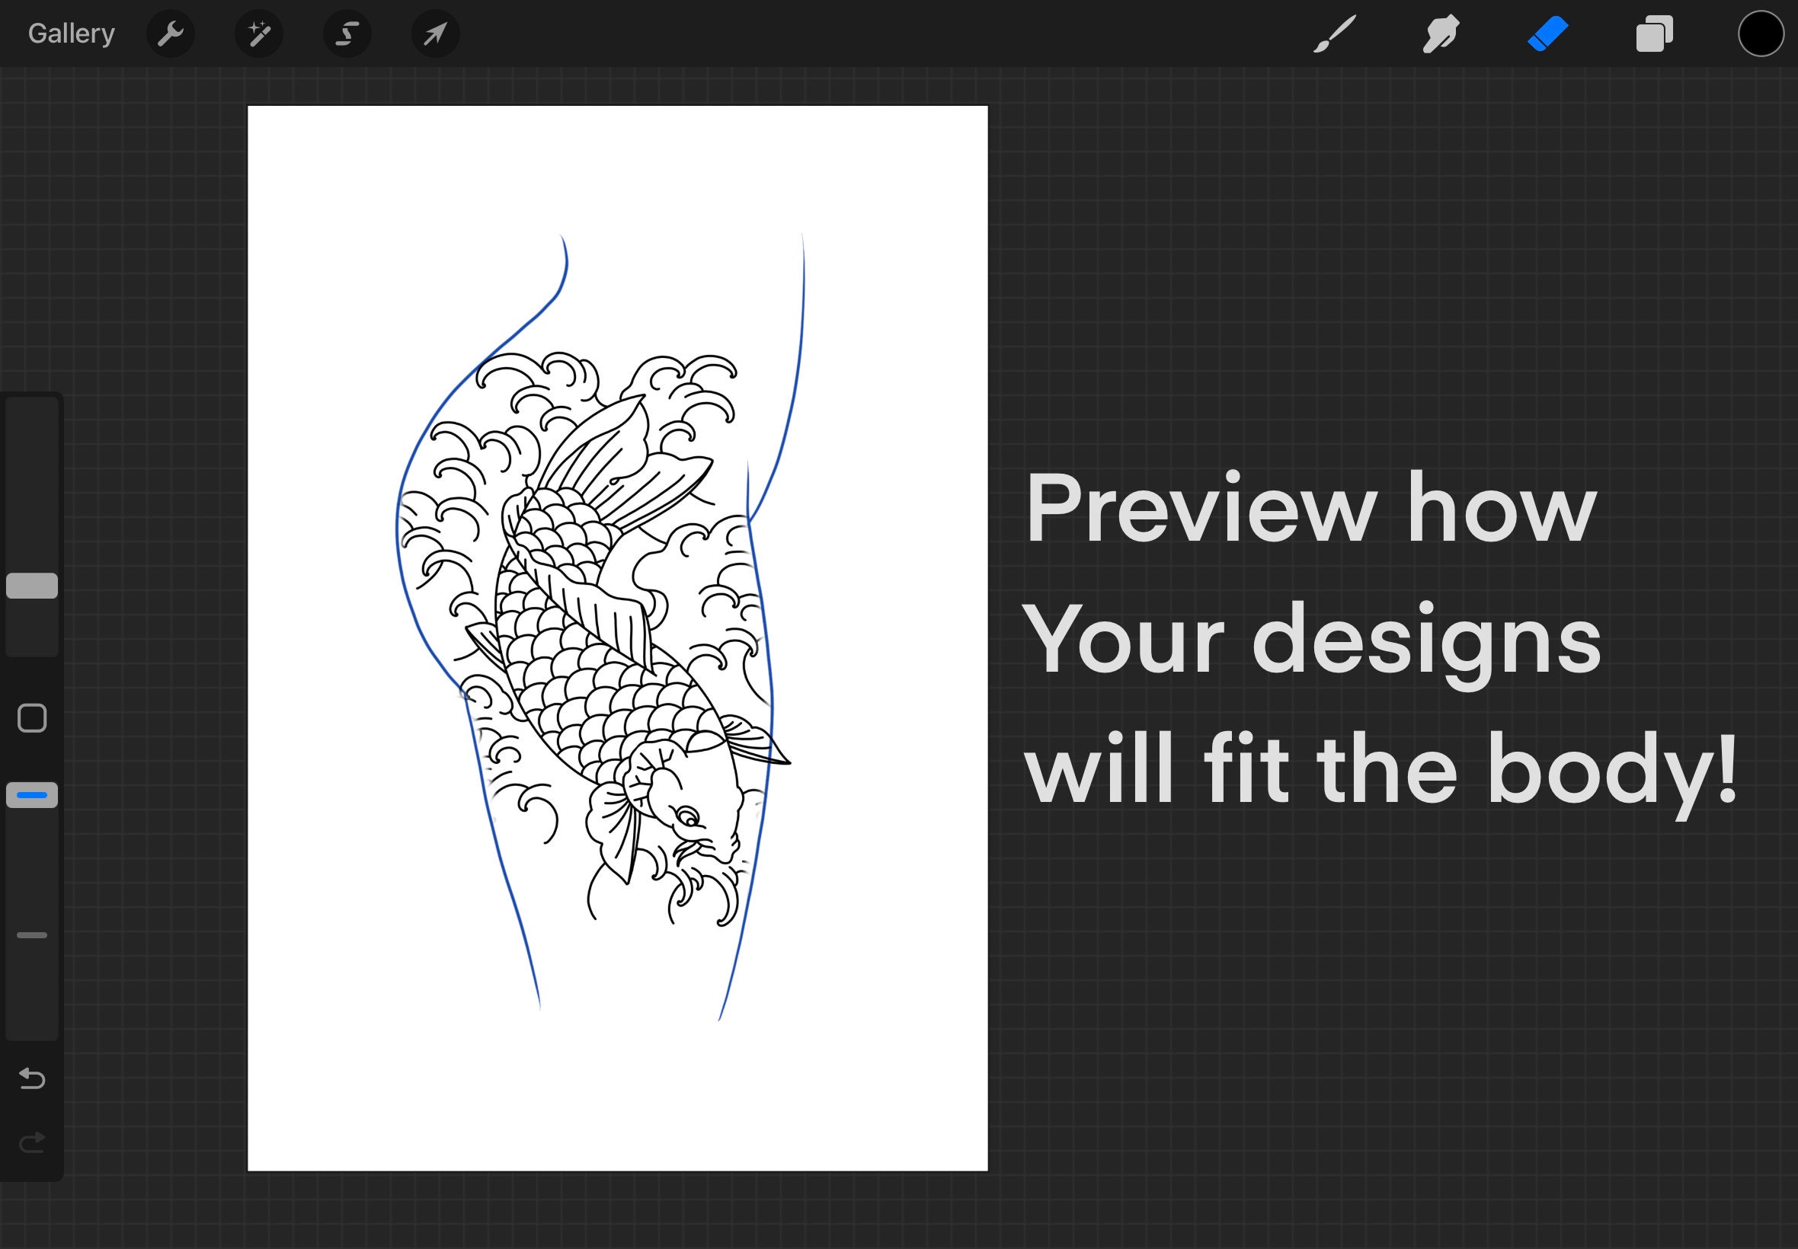Activate the Selections tool
This screenshot has width=1798, height=1249.
pos(347,33)
